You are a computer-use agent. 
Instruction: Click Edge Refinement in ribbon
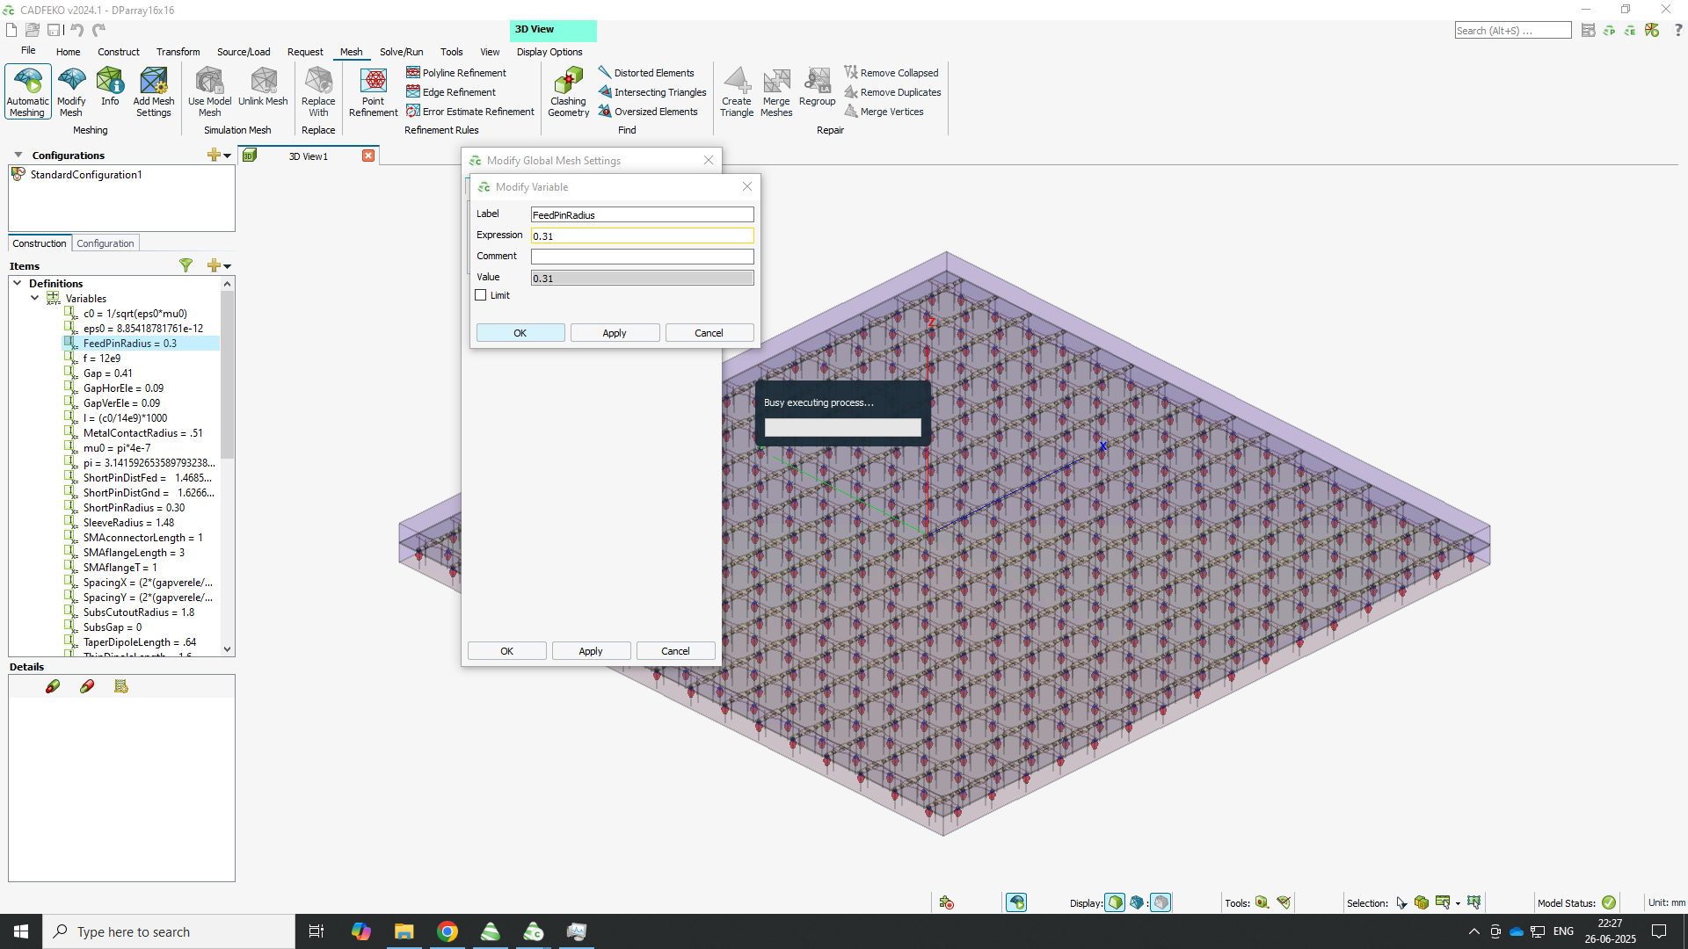(451, 92)
